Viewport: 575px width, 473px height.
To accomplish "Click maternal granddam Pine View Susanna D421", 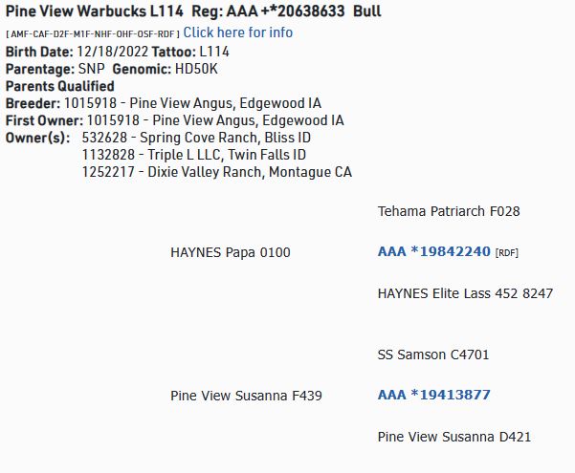I will [x=454, y=437].
